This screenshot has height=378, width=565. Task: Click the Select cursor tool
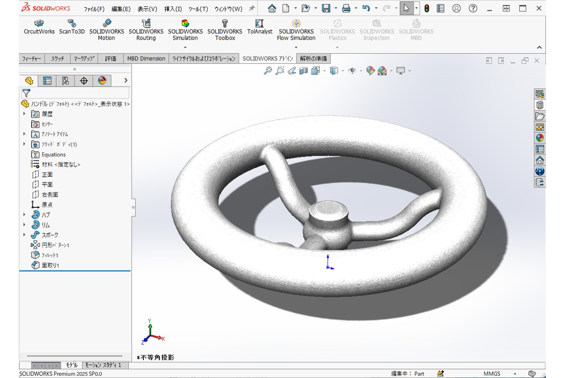pos(406,8)
